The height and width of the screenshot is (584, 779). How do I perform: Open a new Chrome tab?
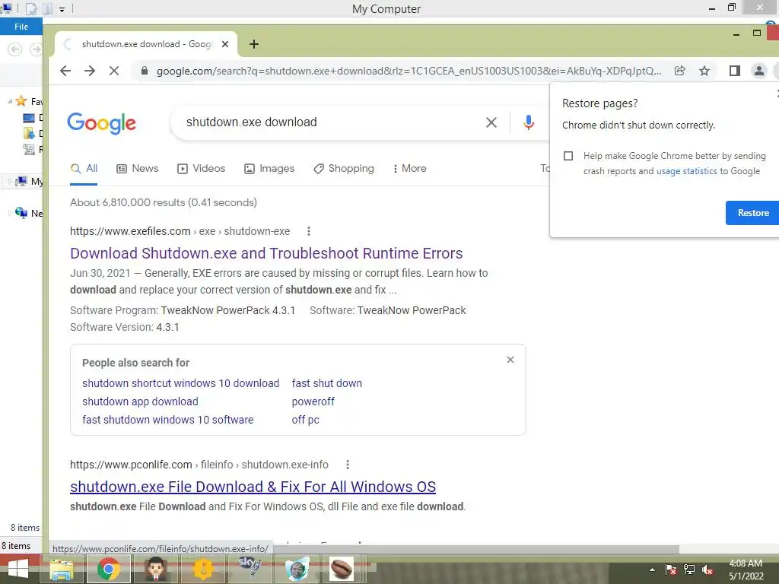click(x=254, y=44)
